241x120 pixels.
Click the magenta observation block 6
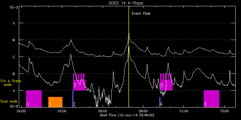(x=211, y=99)
